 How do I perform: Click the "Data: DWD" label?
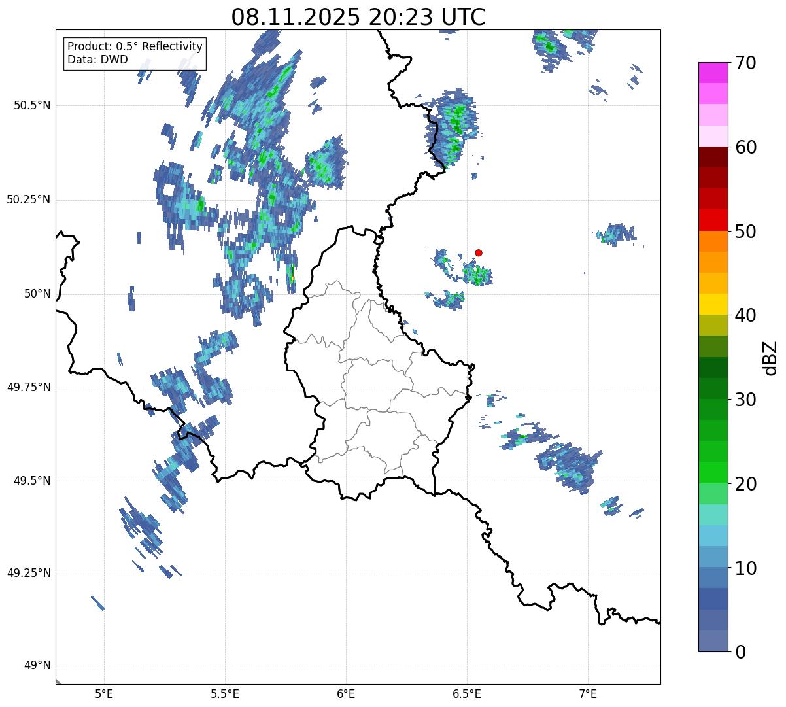[x=97, y=60]
